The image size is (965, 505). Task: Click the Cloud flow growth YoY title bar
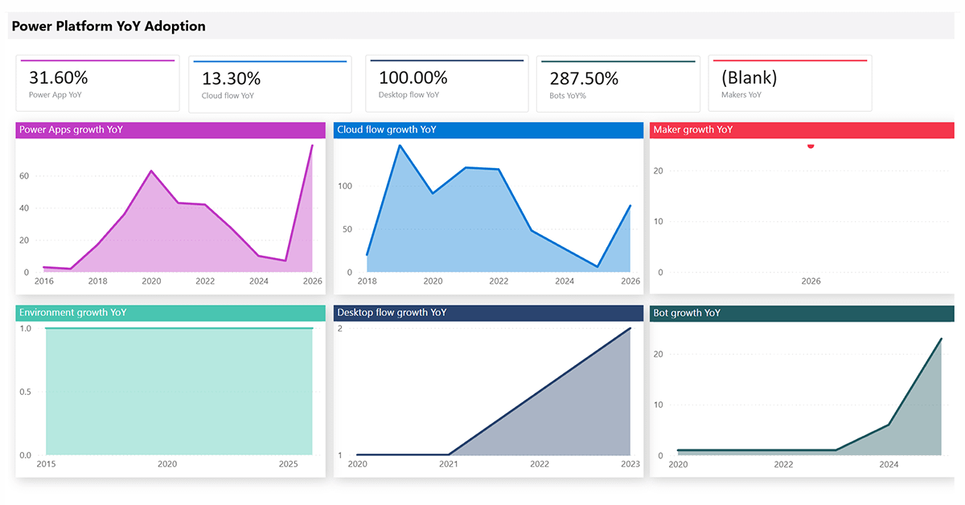click(x=487, y=129)
